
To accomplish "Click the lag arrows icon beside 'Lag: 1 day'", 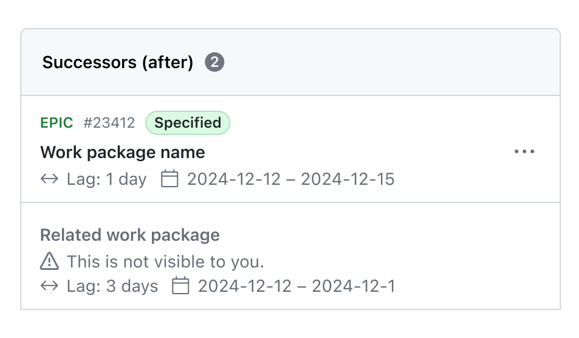I will (x=49, y=179).
